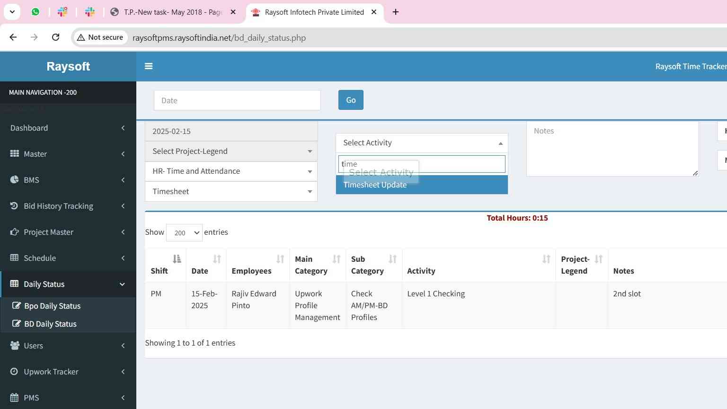Click into the Notes text area
This screenshot has width=727, height=409.
612,149
